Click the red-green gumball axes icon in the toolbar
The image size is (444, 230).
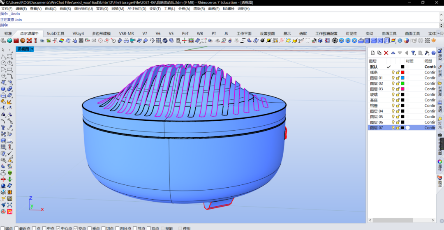[x=184, y=40]
